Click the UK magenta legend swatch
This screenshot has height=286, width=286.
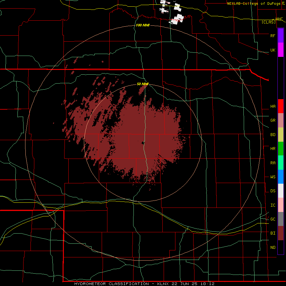[x=281, y=50]
